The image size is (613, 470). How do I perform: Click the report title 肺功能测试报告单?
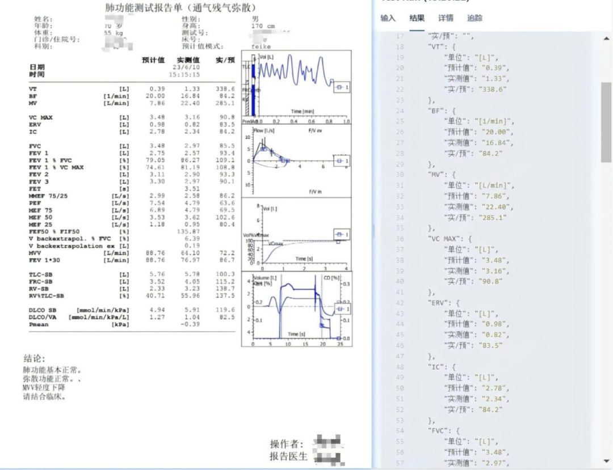tap(180, 7)
